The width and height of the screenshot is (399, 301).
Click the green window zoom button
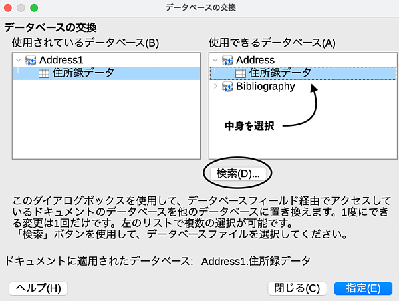[34, 8]
